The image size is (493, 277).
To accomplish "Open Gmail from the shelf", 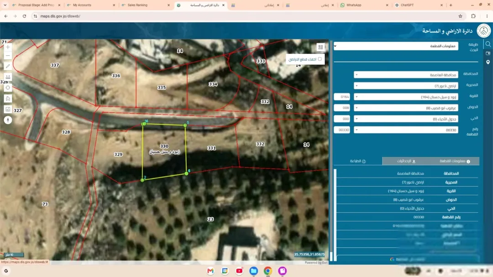I will pyautogui.click(x=210, y=271).
